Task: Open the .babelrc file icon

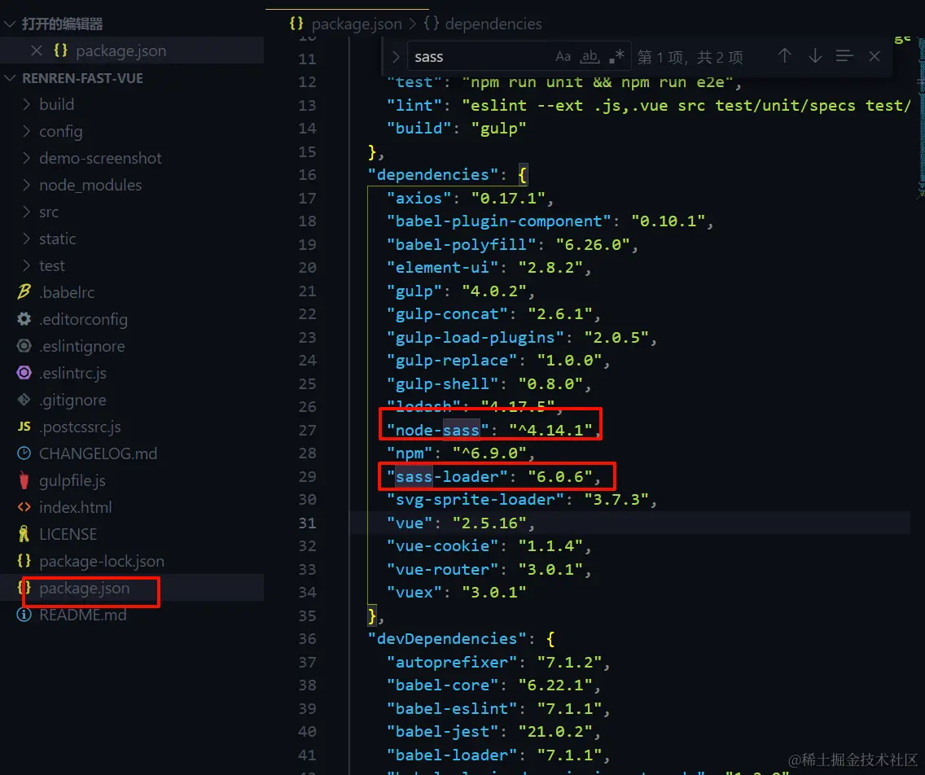Action: (x=24, y=292)
